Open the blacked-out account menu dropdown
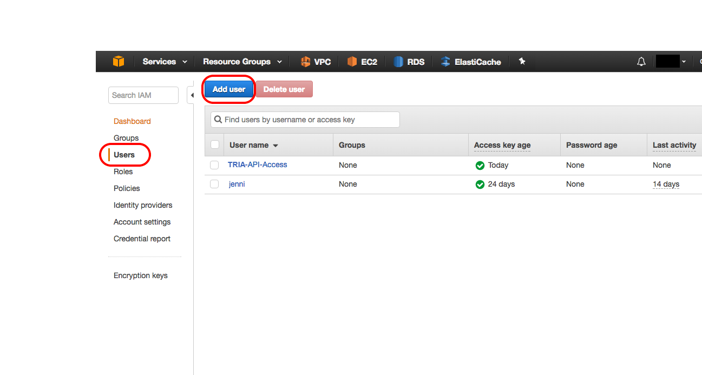The image size is (702, 375). pyautogui.click(x=671, y=62)
